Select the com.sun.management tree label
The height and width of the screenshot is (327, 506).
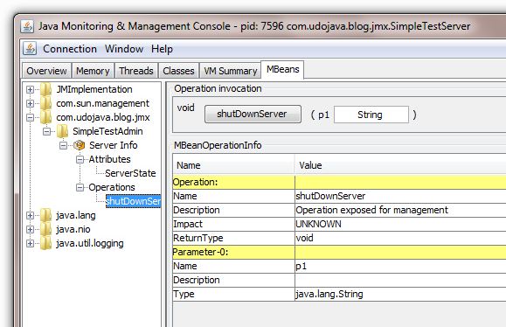(x=102, y=103)
